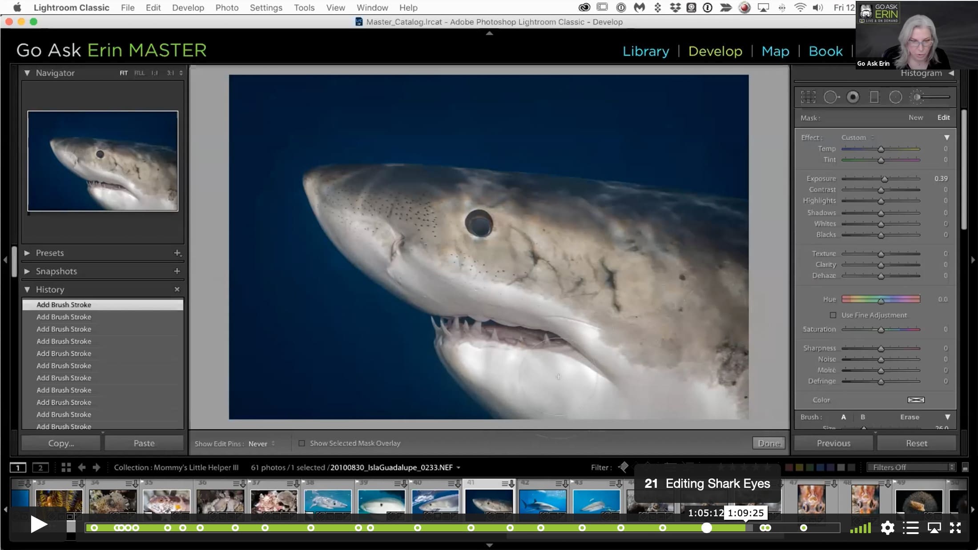Go forward using the filmstrip right arrow
Image resolution: width=978 pixels, height=550 pixels.
[96, 467]
